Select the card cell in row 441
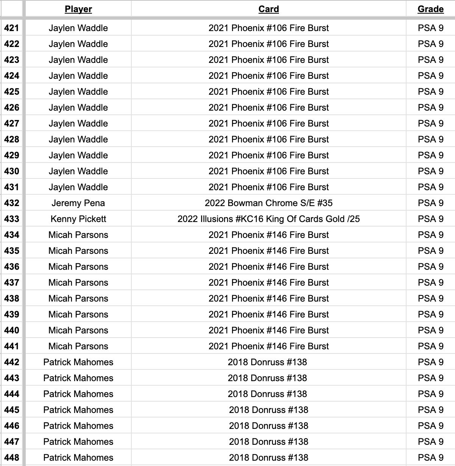Image resolution: width=455 pixels, height=466 pixels. (268, 346)
